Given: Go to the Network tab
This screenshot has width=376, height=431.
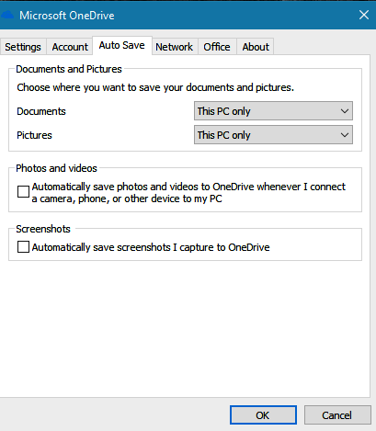Looking at the screenshot, I should click(x=175, y=47).
